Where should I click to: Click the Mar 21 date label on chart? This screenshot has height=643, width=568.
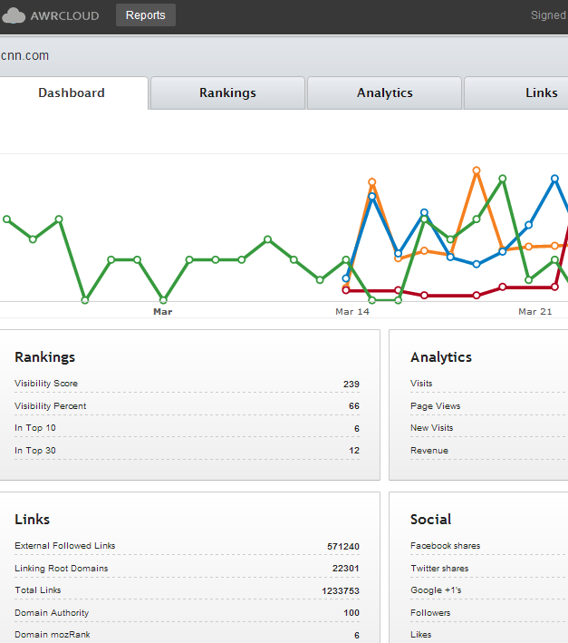tap(534, 312)
